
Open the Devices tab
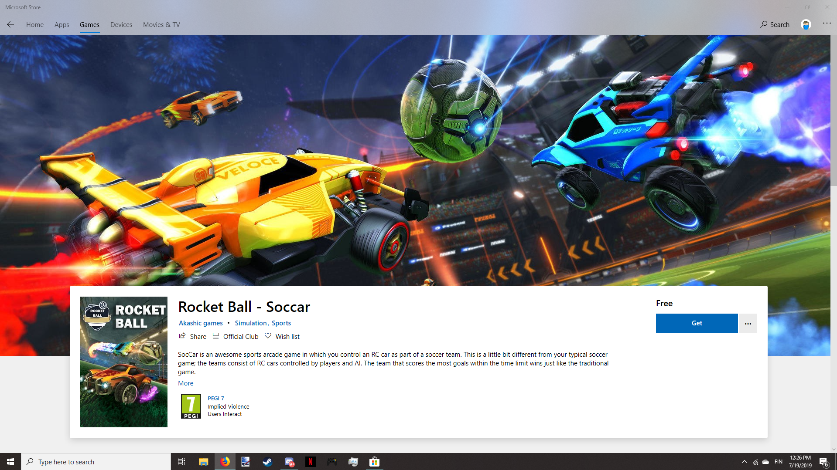pos(121,24)
